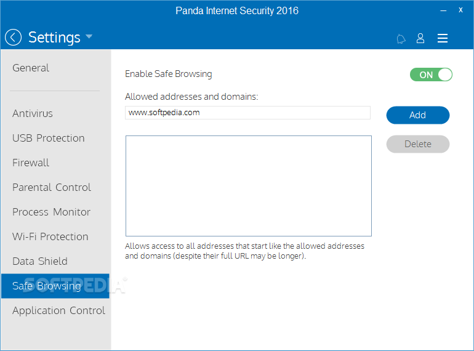This screenshot has height=351, width=474.
Task: Open the user account icon
Action: 420,38
